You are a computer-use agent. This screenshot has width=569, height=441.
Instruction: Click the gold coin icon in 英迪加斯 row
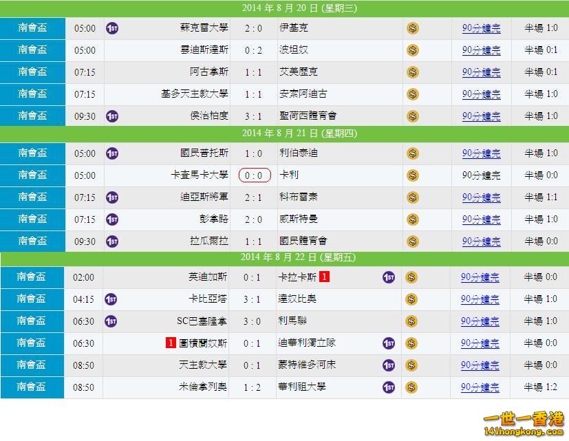click(x=411, y=278)
